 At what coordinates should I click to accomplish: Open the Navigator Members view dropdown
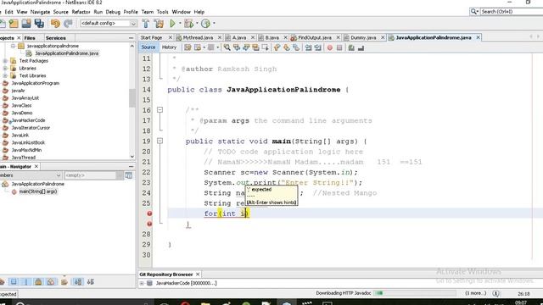[59, 175]
